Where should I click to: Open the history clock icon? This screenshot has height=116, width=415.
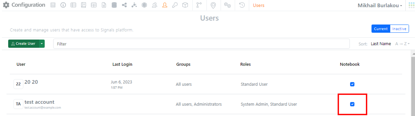pos(242,5)
